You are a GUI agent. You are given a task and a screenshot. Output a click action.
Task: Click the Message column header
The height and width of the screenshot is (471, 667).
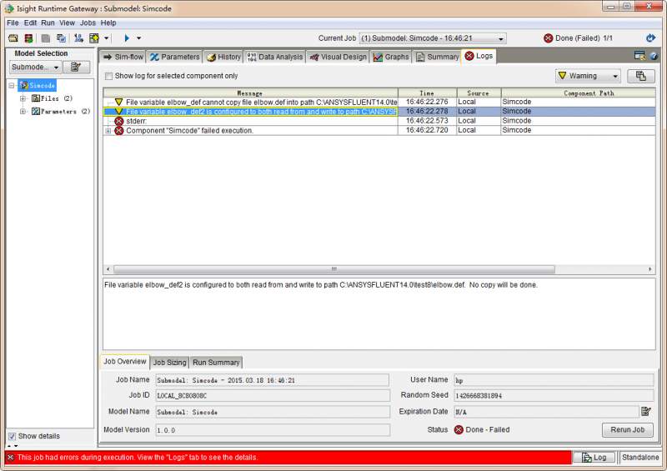coord(250,93)
